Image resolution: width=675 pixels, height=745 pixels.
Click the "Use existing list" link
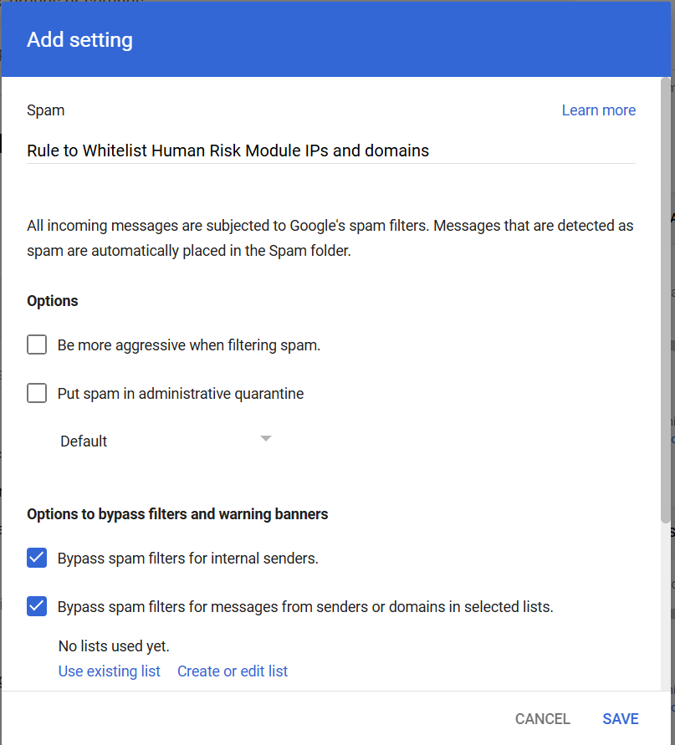(110, 671)
